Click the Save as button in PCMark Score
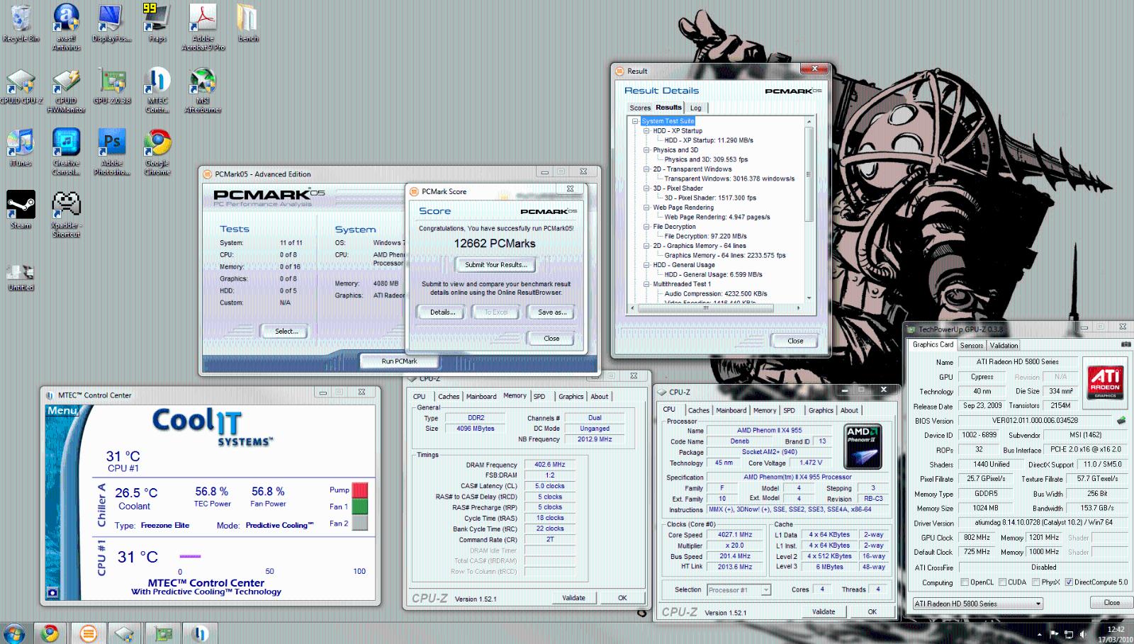 [552, 312]
